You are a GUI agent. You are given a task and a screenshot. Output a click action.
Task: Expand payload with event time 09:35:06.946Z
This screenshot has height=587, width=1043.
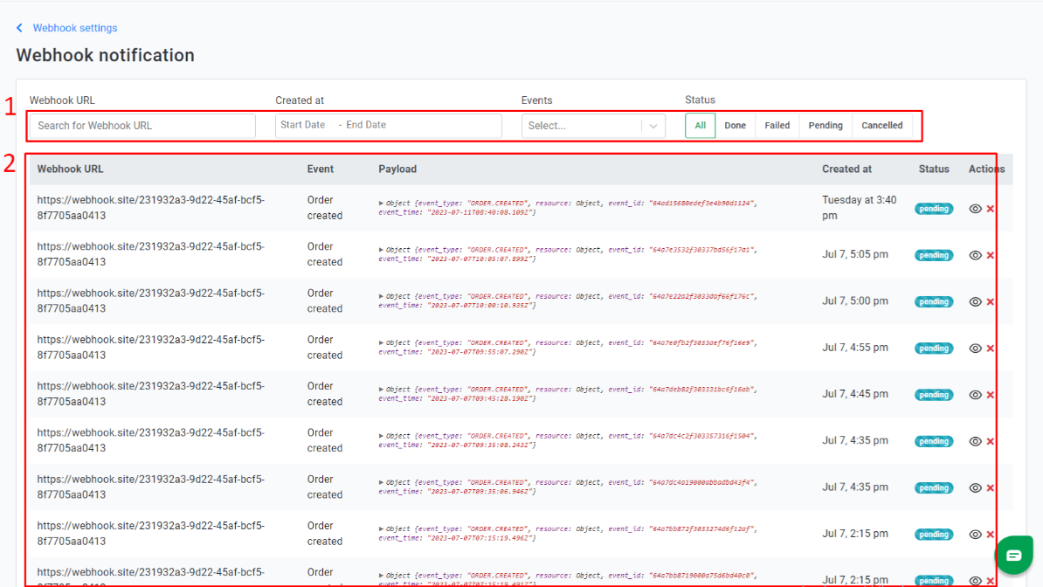click(381, 483)
